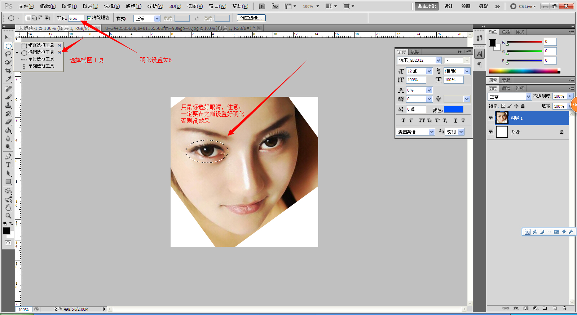Switch to the 通道 tab
This screenshot has width=577, height=315.
(506, 88)
